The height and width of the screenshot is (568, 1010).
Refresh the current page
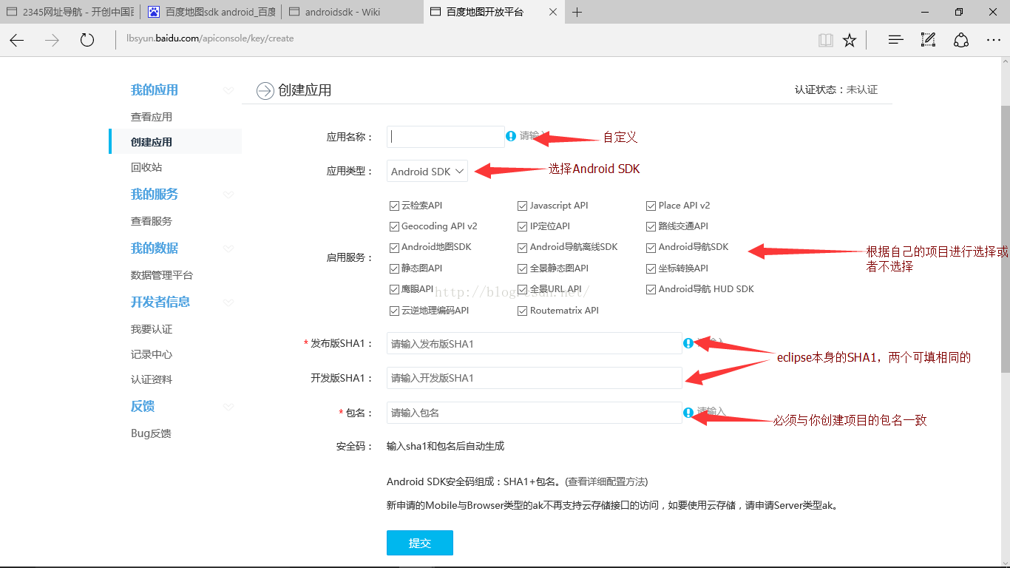click(87, 40)
